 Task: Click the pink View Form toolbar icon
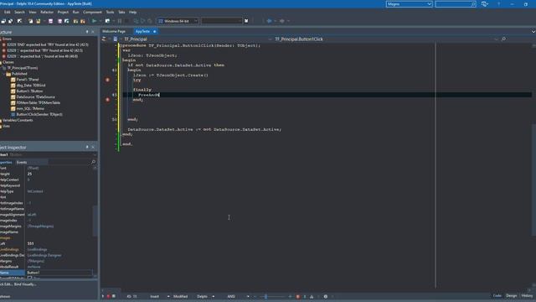tap(59, 21)
